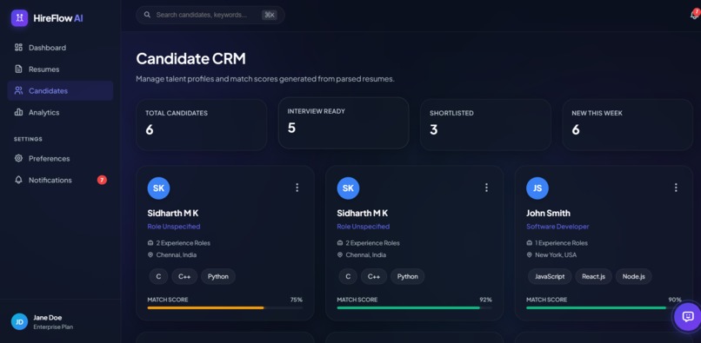Click the SETTINGS section header
701x343 pixels.
28,139
